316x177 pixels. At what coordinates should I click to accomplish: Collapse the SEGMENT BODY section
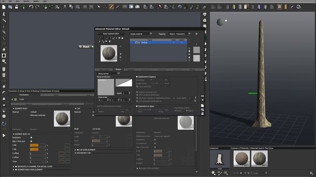13,109
